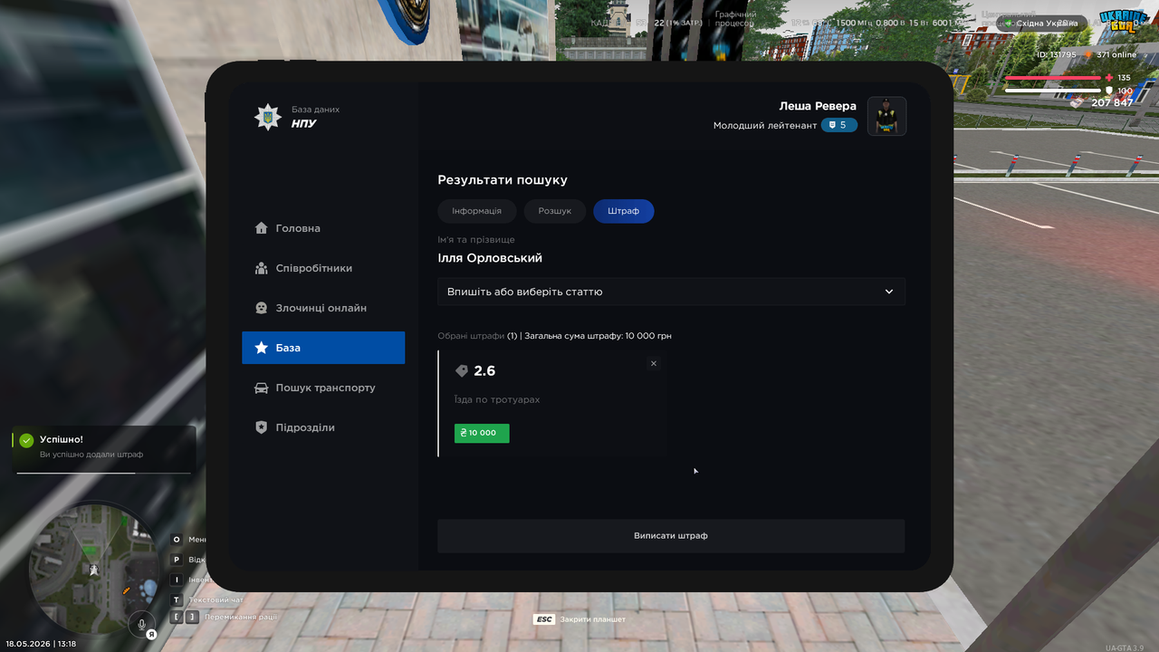Click the date and time 18.05.2026 | 13:18
The width and height of the screenshot is (1159, 652).
point(41,644)
